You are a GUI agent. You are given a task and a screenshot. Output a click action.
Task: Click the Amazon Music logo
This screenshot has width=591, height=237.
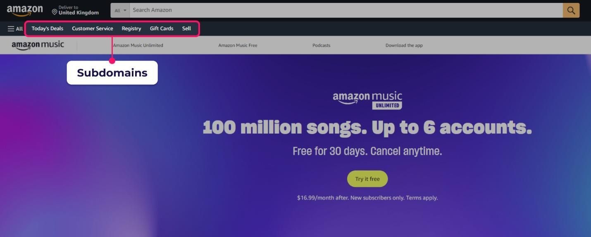coord(38,45)
